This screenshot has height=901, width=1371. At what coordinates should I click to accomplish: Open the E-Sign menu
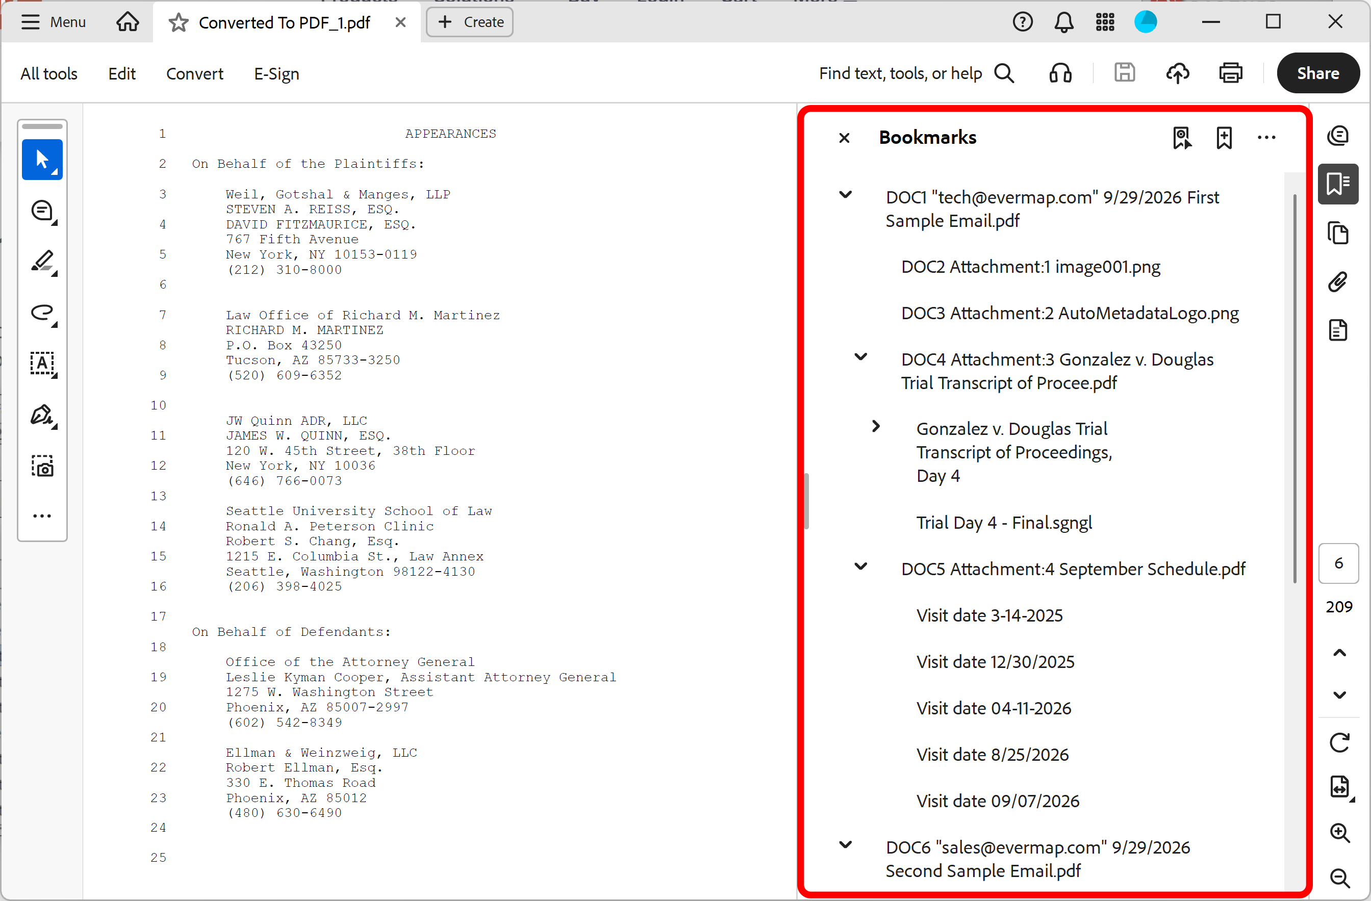click(276, 74)
